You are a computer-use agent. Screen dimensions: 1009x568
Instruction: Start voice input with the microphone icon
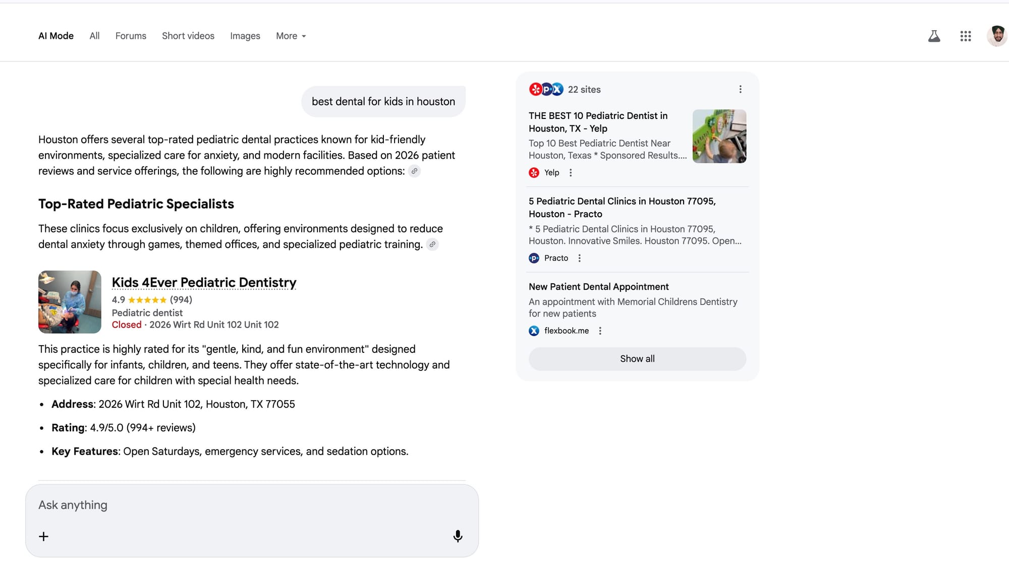tap(458, 536)
